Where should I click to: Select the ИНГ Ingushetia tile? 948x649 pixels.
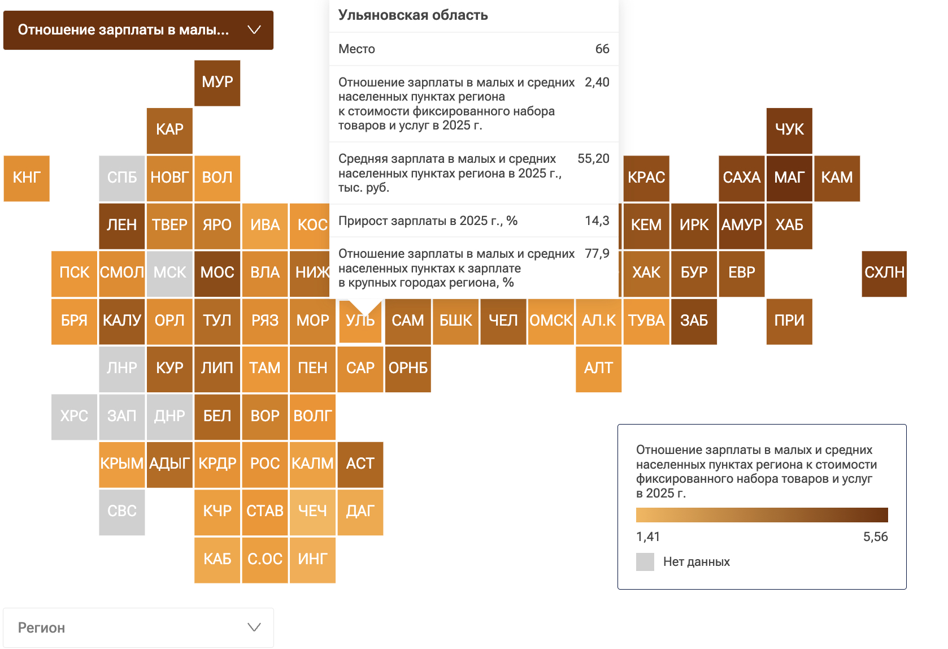[x=312, y=560]
